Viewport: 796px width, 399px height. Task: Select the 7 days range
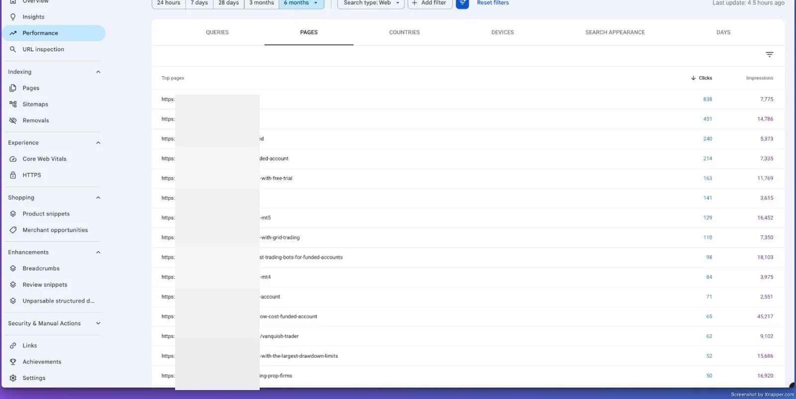click(199, 3)
